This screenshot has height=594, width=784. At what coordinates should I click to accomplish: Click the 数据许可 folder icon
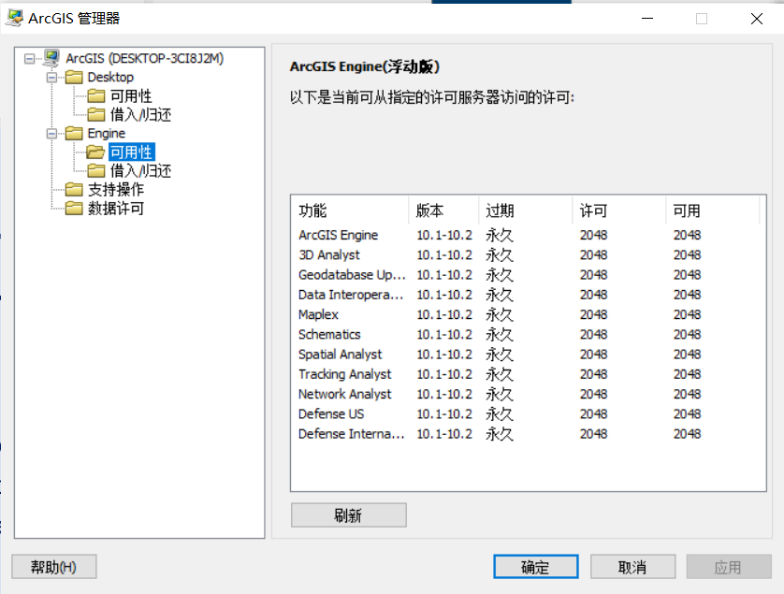click(x=74, y=208)
